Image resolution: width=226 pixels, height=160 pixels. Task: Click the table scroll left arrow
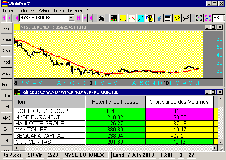click(17, 148)
